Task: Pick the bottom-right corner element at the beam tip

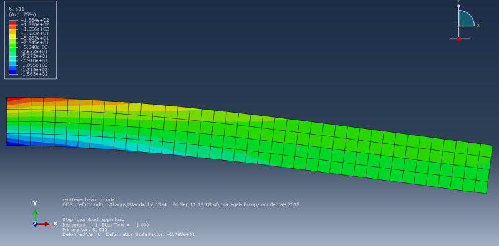Action: point(481,187)
